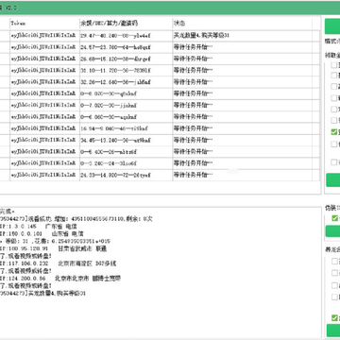The image size is (340, 340).
Task: Click the log line with 甘肃省武威市 联通
Action: coord(54,248)
